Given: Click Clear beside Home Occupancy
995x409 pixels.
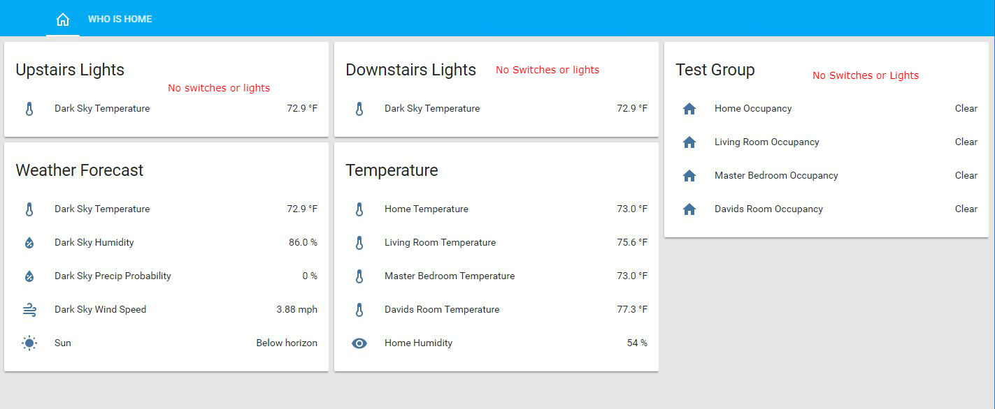Looking at the screenshot, I should [x=966, y=108].
